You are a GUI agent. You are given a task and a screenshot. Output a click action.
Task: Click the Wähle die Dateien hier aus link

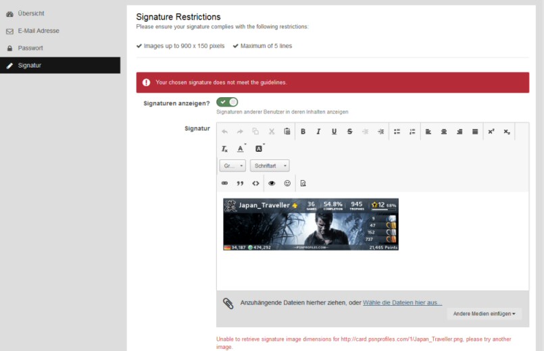402,303
